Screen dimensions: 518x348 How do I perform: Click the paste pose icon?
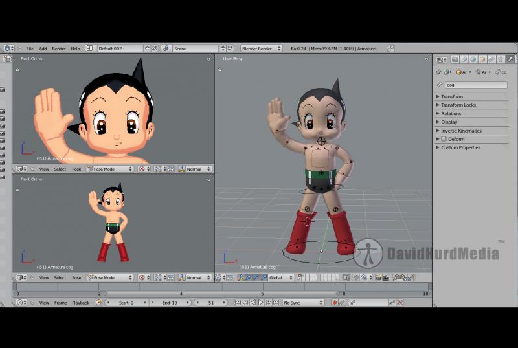[x=403, y=277]
